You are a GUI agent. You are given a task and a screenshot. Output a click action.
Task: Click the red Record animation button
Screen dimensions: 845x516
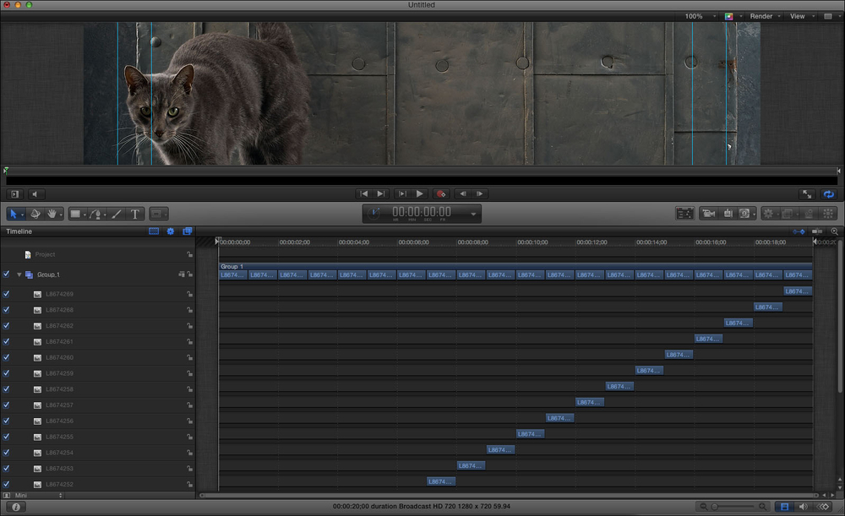click(440, 194)
